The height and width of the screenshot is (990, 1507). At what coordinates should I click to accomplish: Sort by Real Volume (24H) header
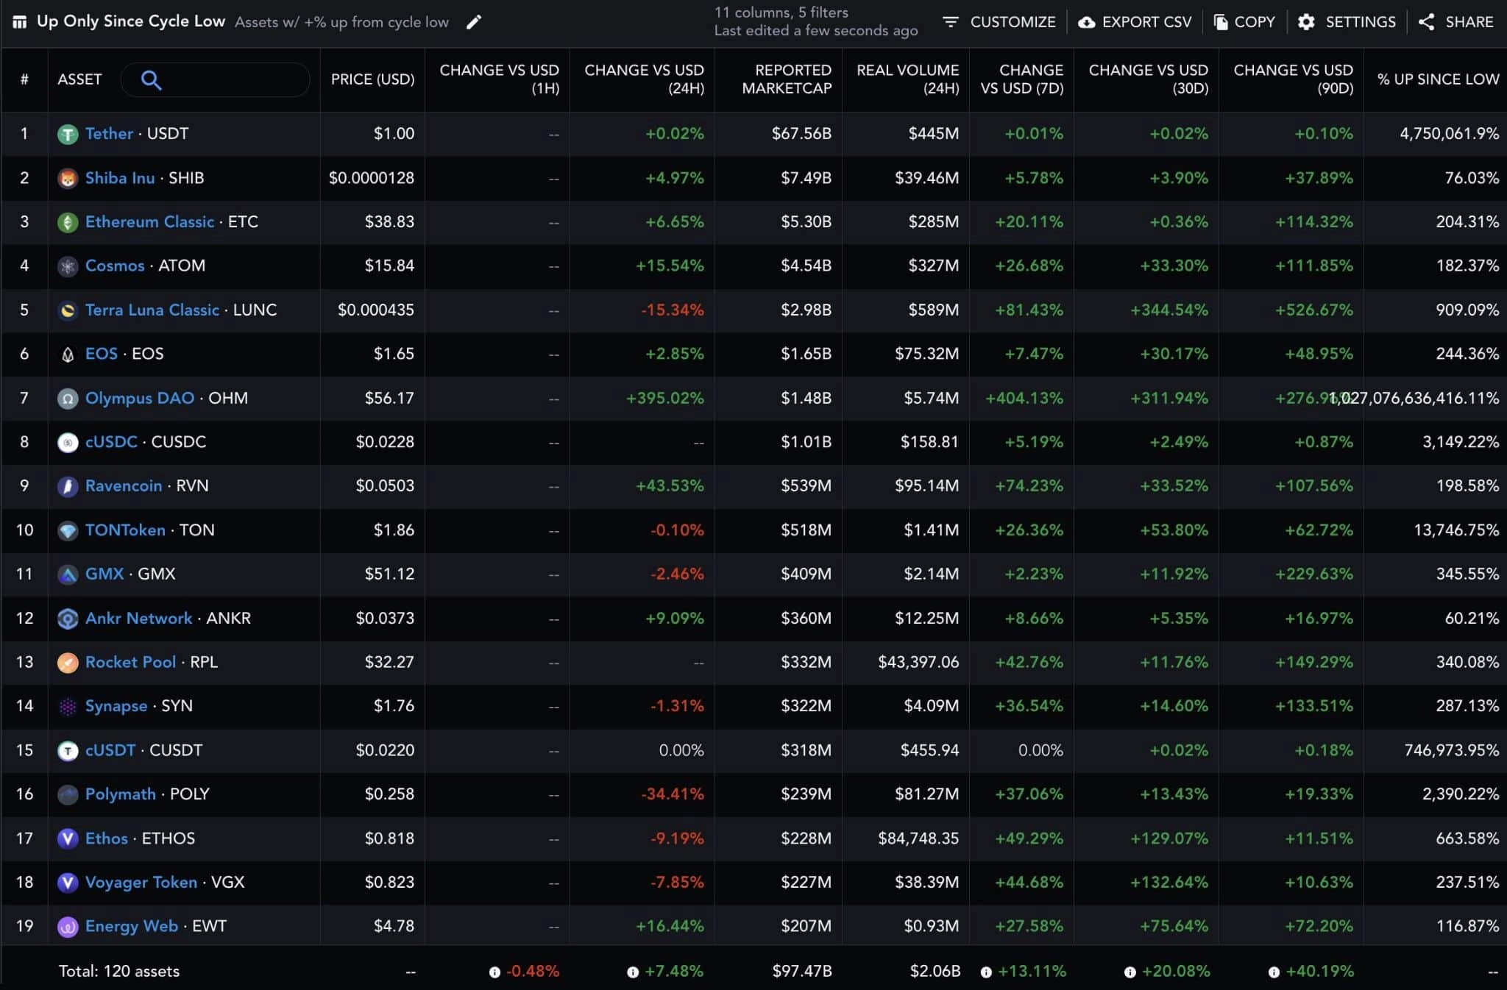[907, 79]
